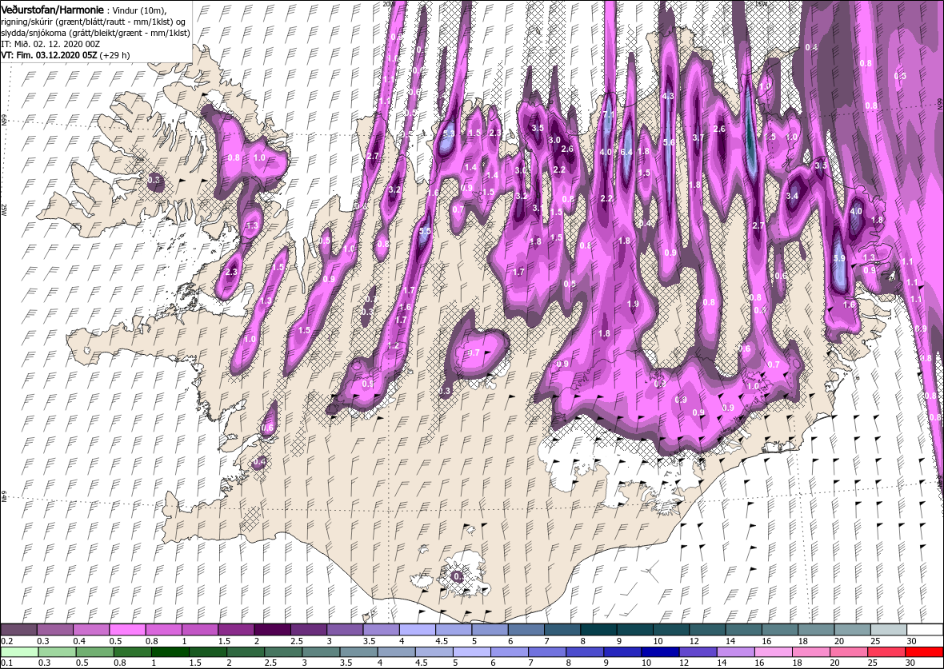The image size is (944, 669).
Task: Click the 'Veðurstofan/Harmonie' title text
Action: [54, 10]
